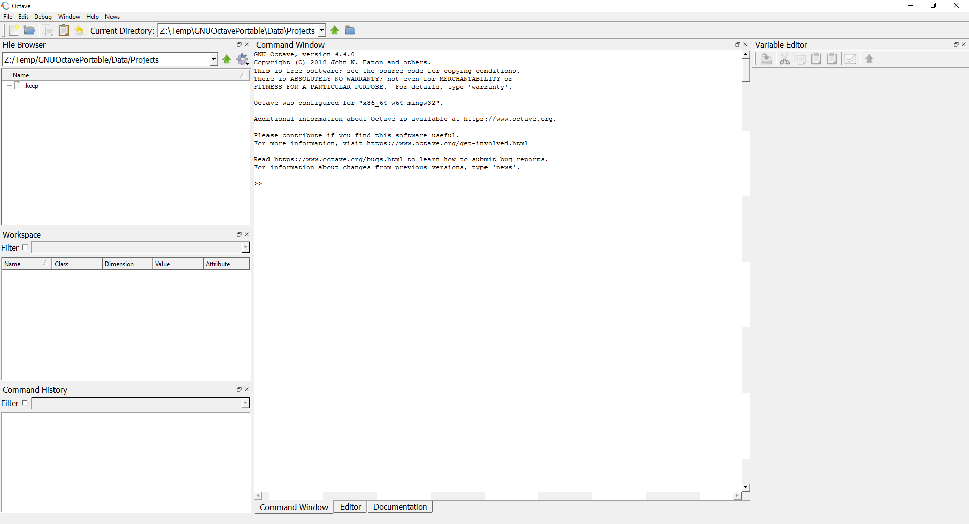Open the Current Directory dropdown list
The image size is (969, 524).
tap(321, 30)
